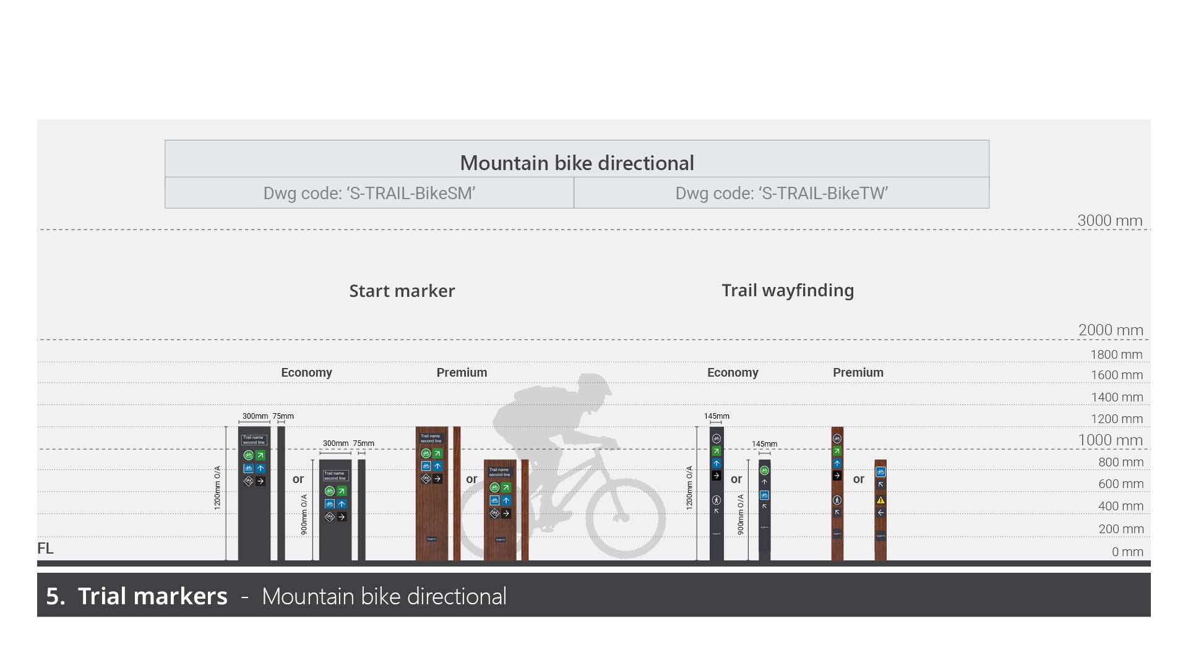The image size is (1188, 668).
Task: Click the FL floor level label
Action: (x=45, y=548)
